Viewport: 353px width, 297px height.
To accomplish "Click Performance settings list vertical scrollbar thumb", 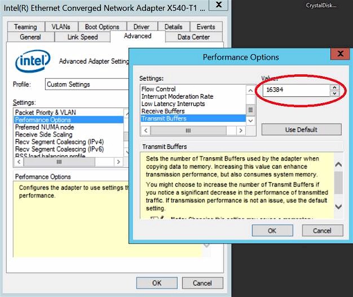I will pyautogui.click(x=250, y=110).
